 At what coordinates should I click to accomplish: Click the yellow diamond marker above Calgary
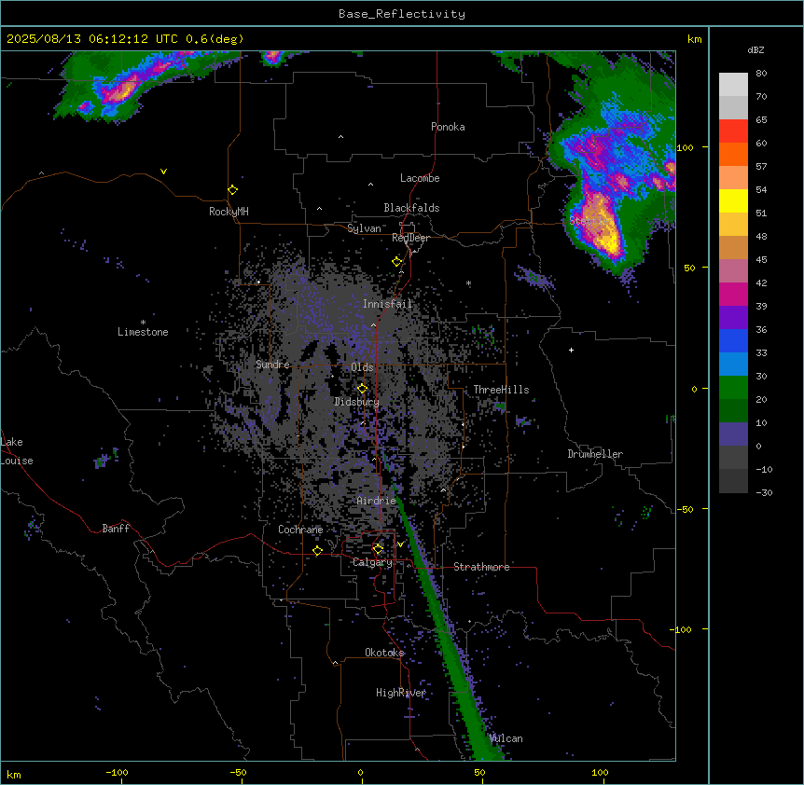coord(378,549)
